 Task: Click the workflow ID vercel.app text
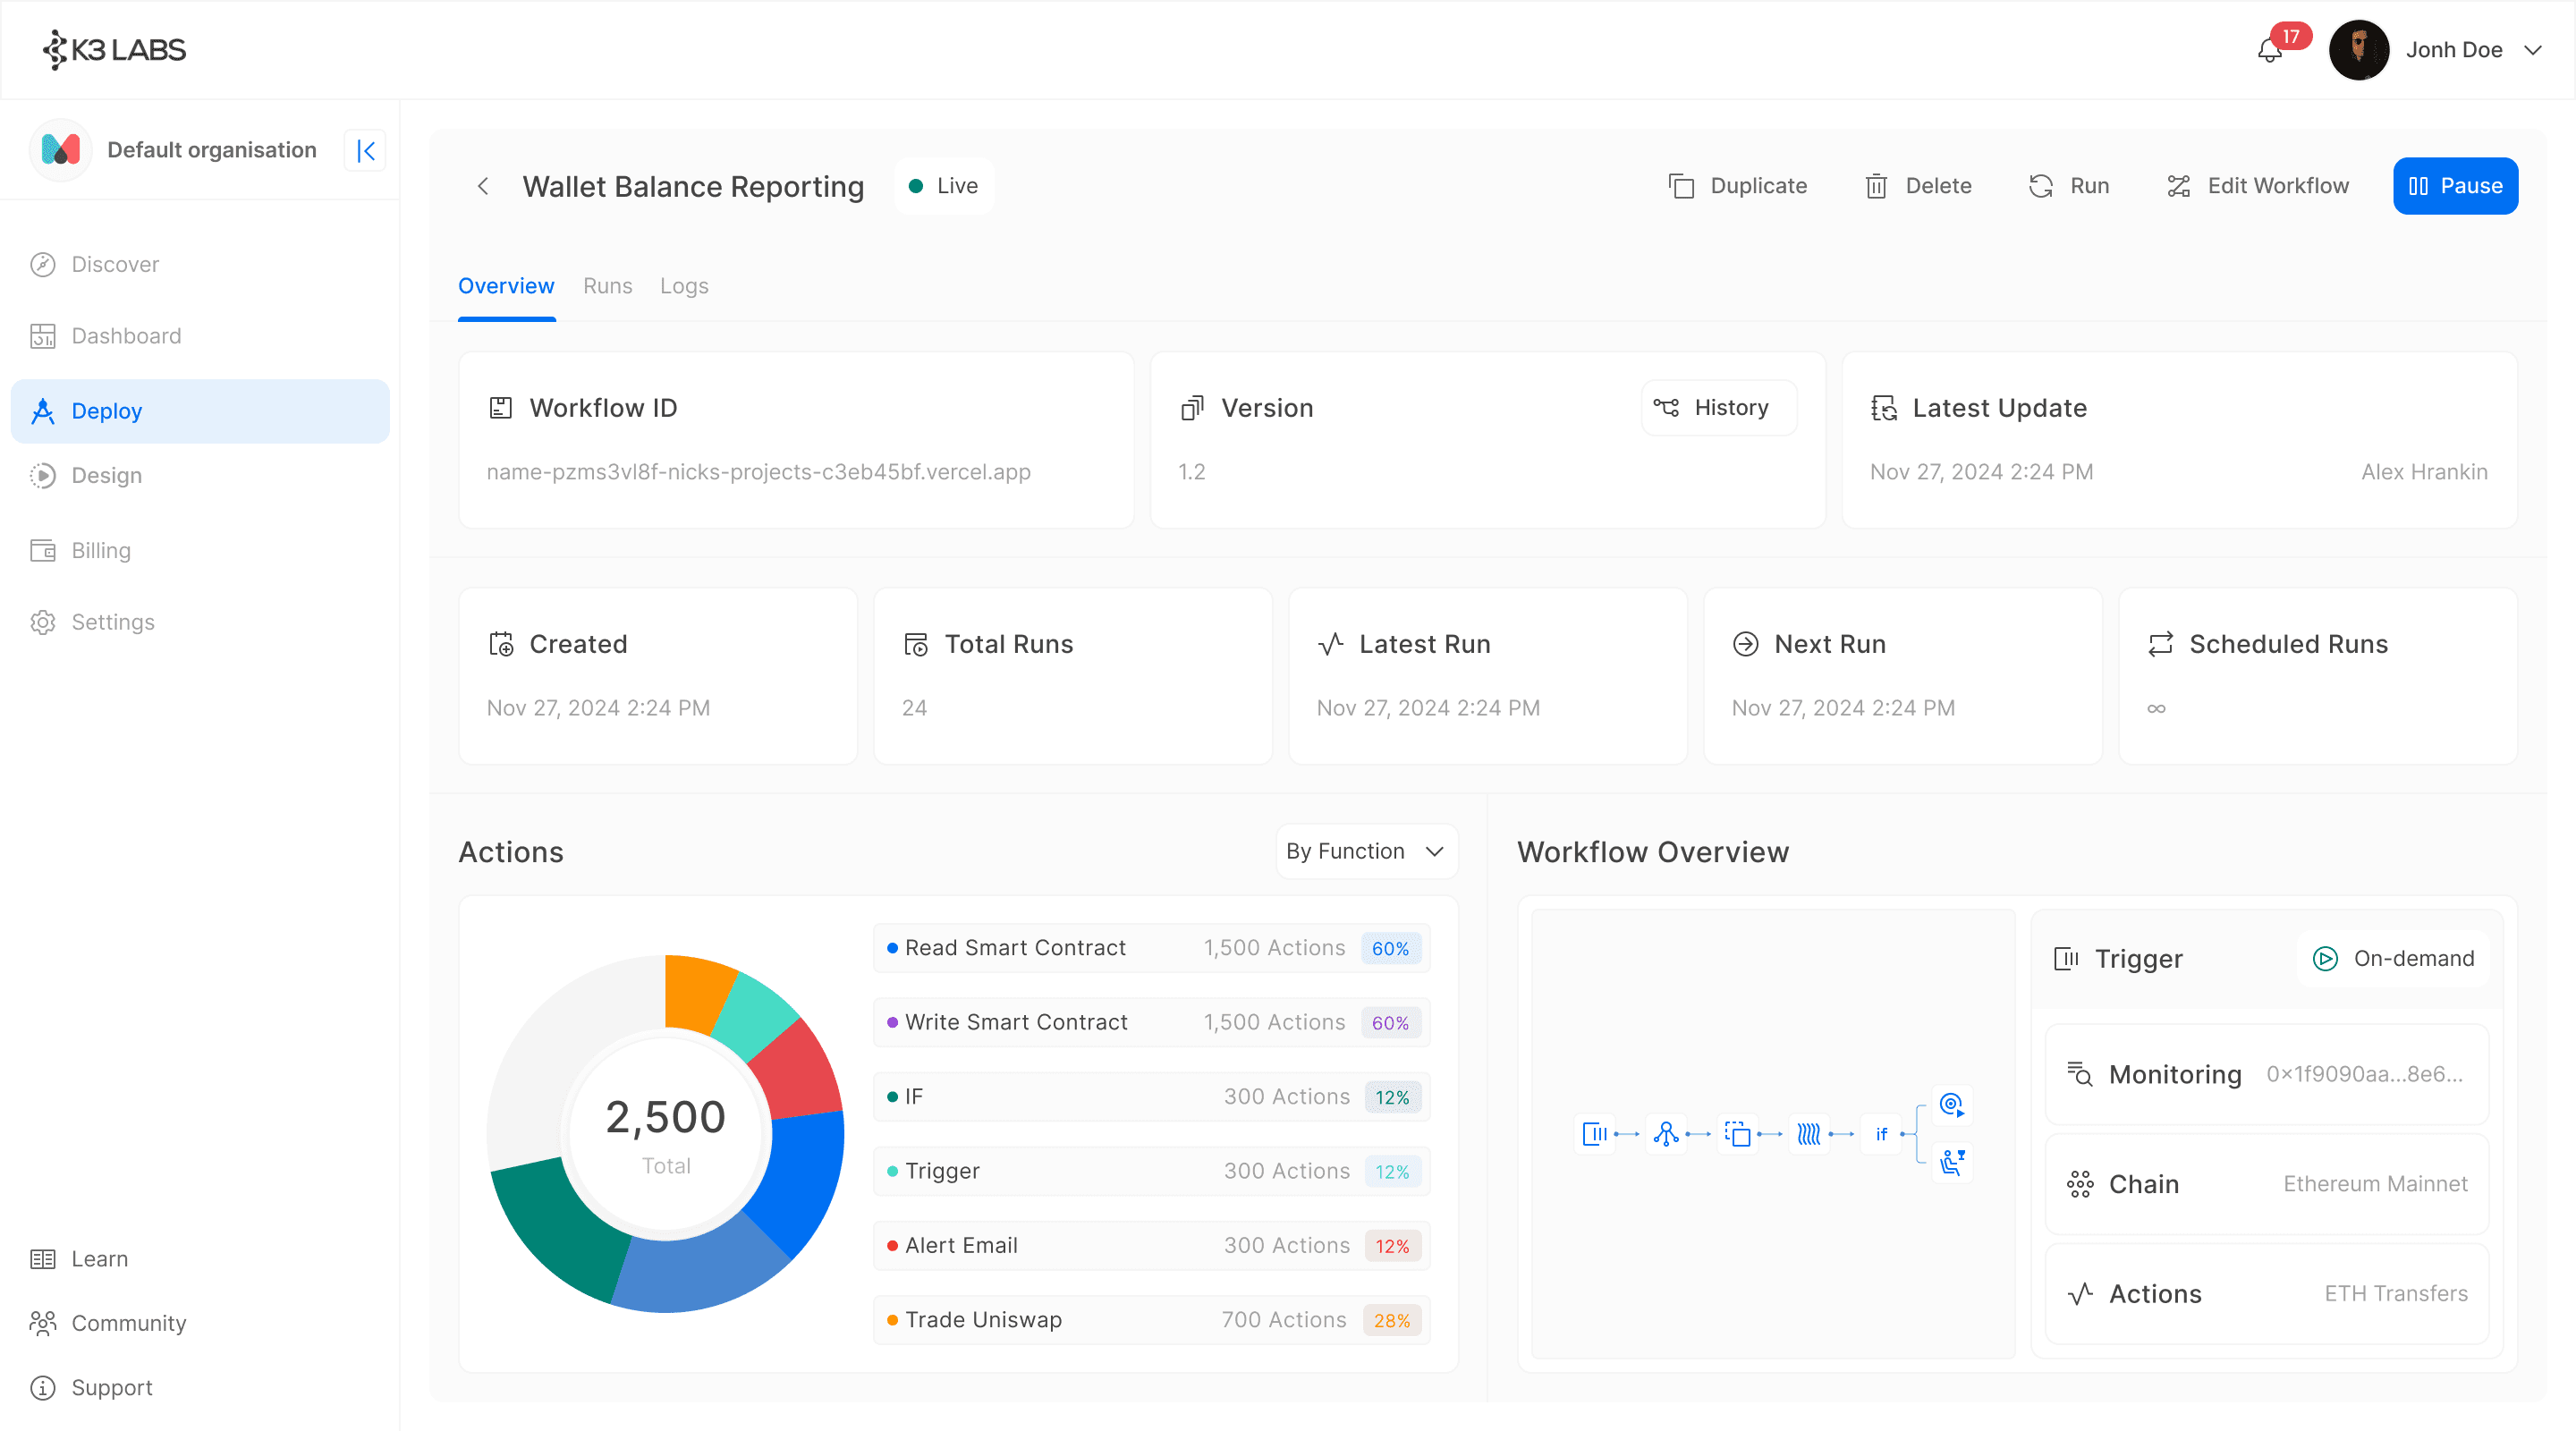click(758, 472)
